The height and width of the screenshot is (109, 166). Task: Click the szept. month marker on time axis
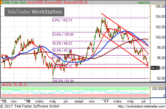coord(79,102)
